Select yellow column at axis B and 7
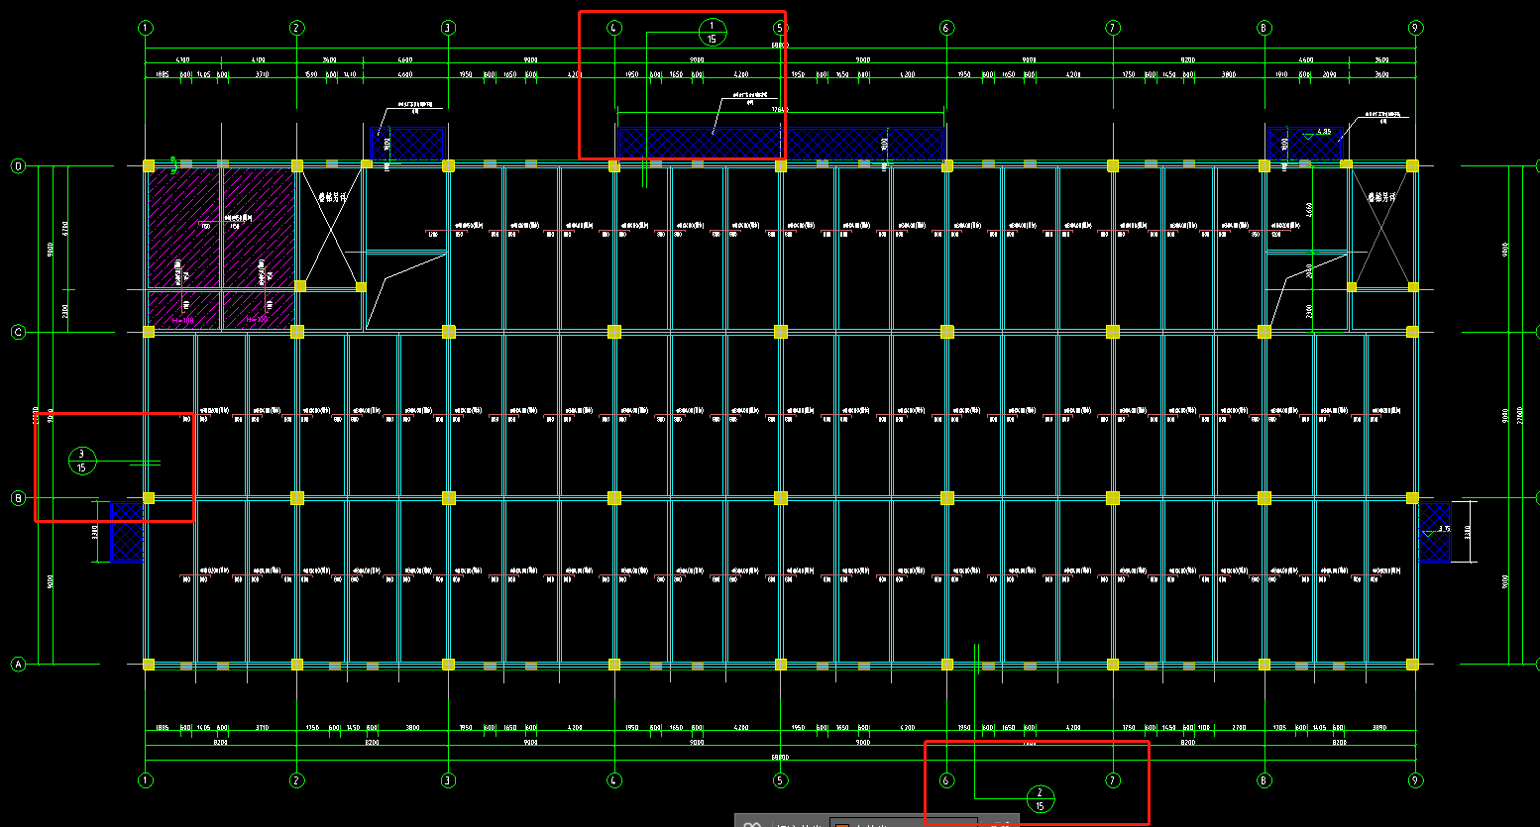The image size is (1540, 827). pos(1113,498)
